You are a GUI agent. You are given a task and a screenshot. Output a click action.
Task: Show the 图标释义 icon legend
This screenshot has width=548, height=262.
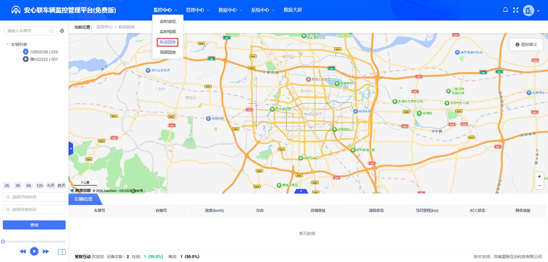(x=526, y=45)
